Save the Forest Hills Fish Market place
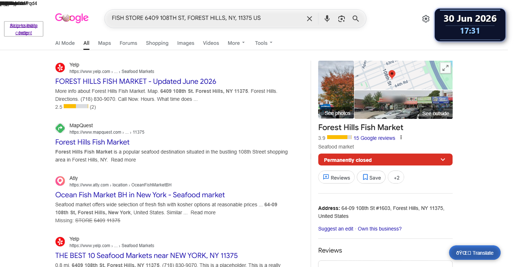 [x=371, y=177]
